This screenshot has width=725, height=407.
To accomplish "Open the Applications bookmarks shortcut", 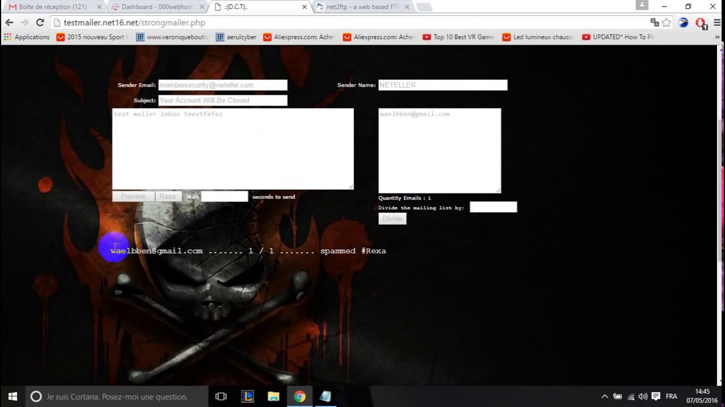I will 27,37.
